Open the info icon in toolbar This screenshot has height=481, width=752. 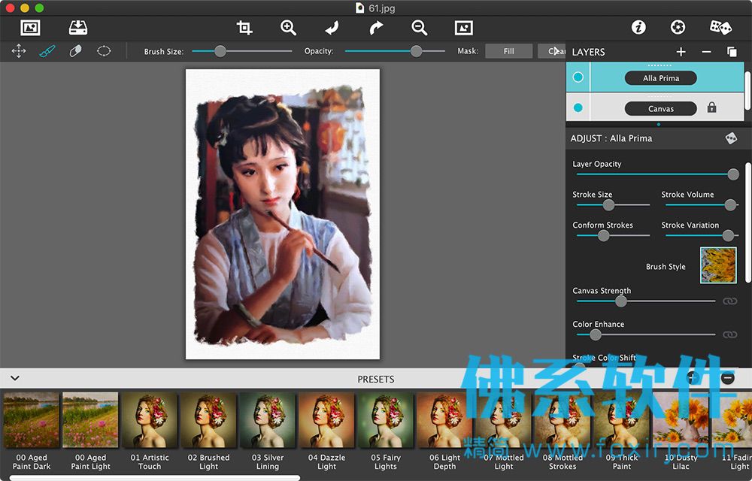(638, 27)
